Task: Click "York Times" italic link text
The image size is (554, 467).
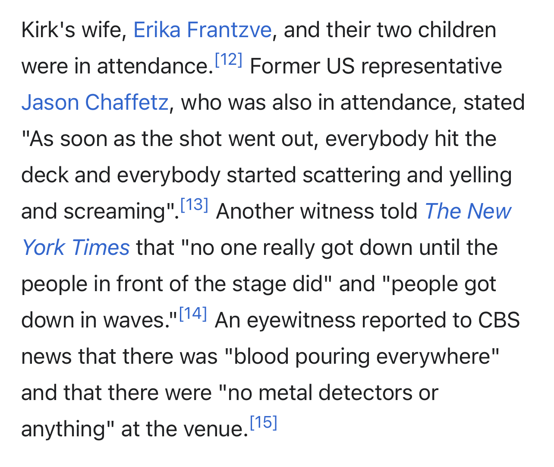Action: (x=76, y=248)
